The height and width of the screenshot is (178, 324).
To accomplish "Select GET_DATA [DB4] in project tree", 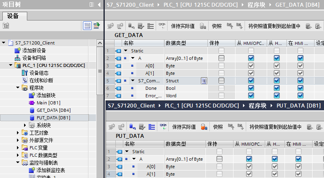I will pos(53,110).
